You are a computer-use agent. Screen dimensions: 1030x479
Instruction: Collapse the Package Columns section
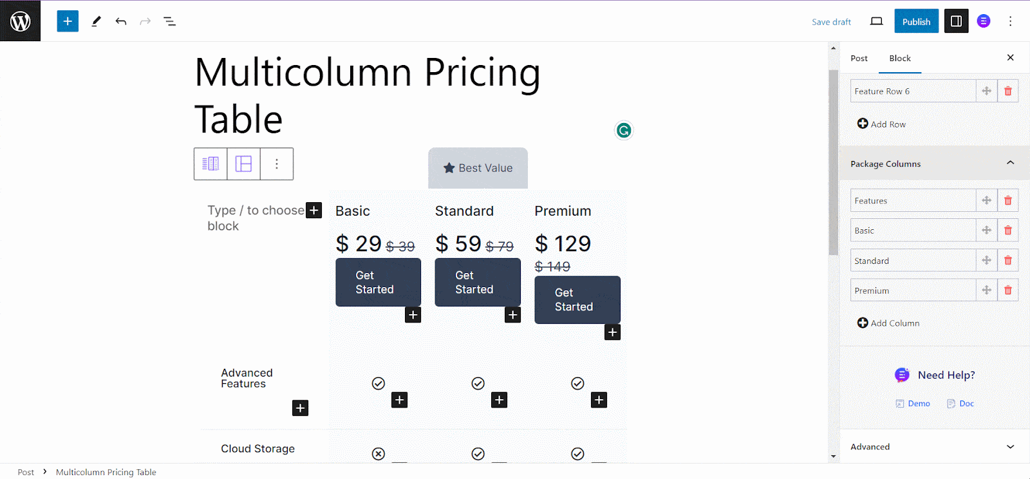1009,163
